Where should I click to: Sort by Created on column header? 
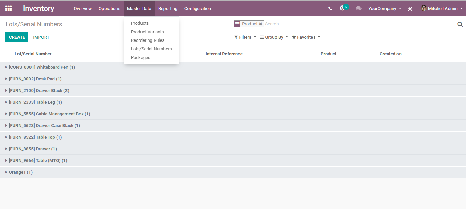(391, 54)
